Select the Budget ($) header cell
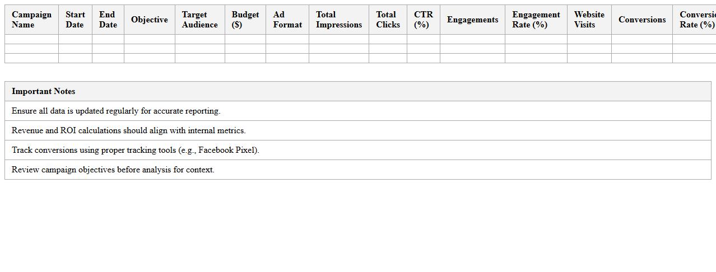The height and width of the screenshot is (272, 716). point(245,20)
